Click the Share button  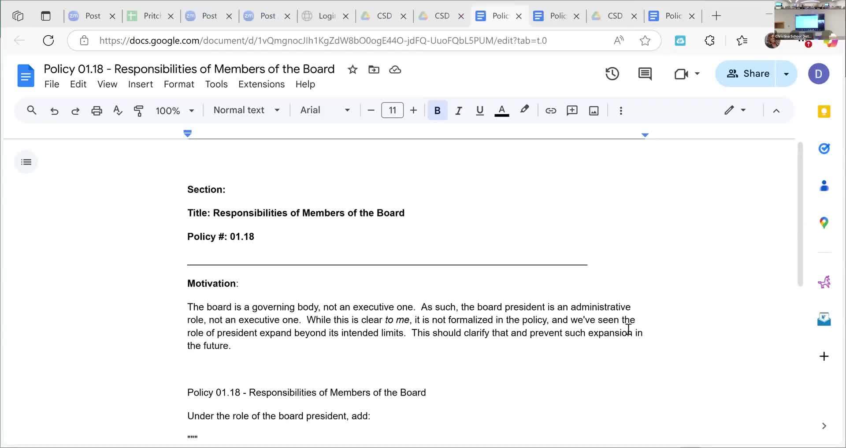[x=748, y=74]
